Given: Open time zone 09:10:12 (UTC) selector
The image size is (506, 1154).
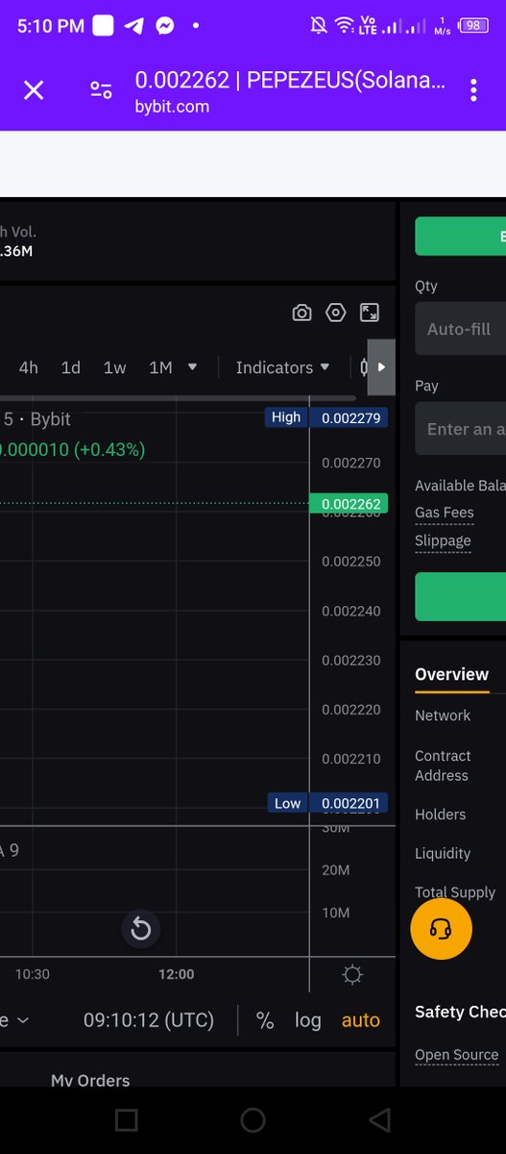Looking at the screenshot, I should [x=149, y=1020].
